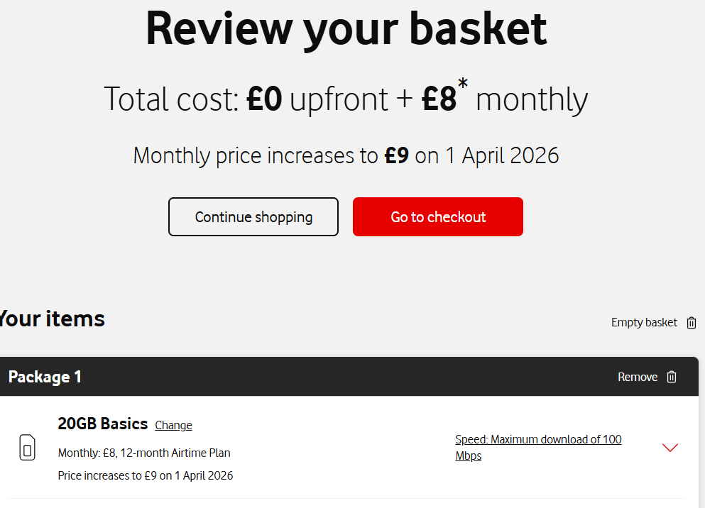Click the SIM card icon
Viewport: 705px width, 508px height.
point(28,448)
